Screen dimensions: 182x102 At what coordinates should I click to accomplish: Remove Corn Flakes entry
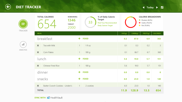tap(38, 52)
